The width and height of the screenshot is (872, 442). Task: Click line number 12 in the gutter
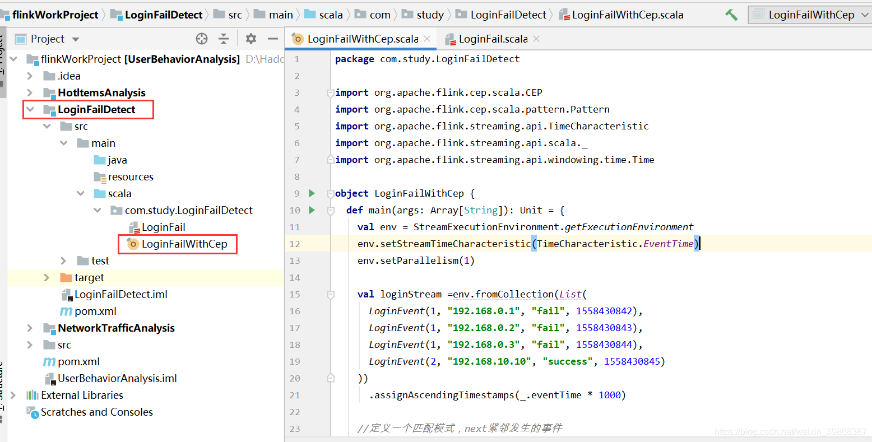pos(295,244)
